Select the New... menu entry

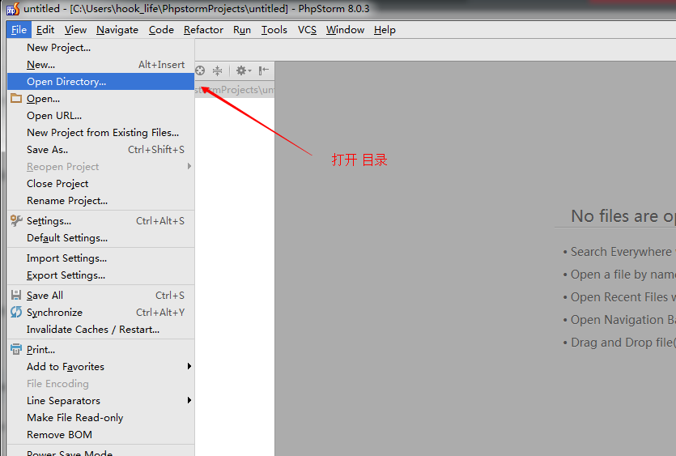101,65
